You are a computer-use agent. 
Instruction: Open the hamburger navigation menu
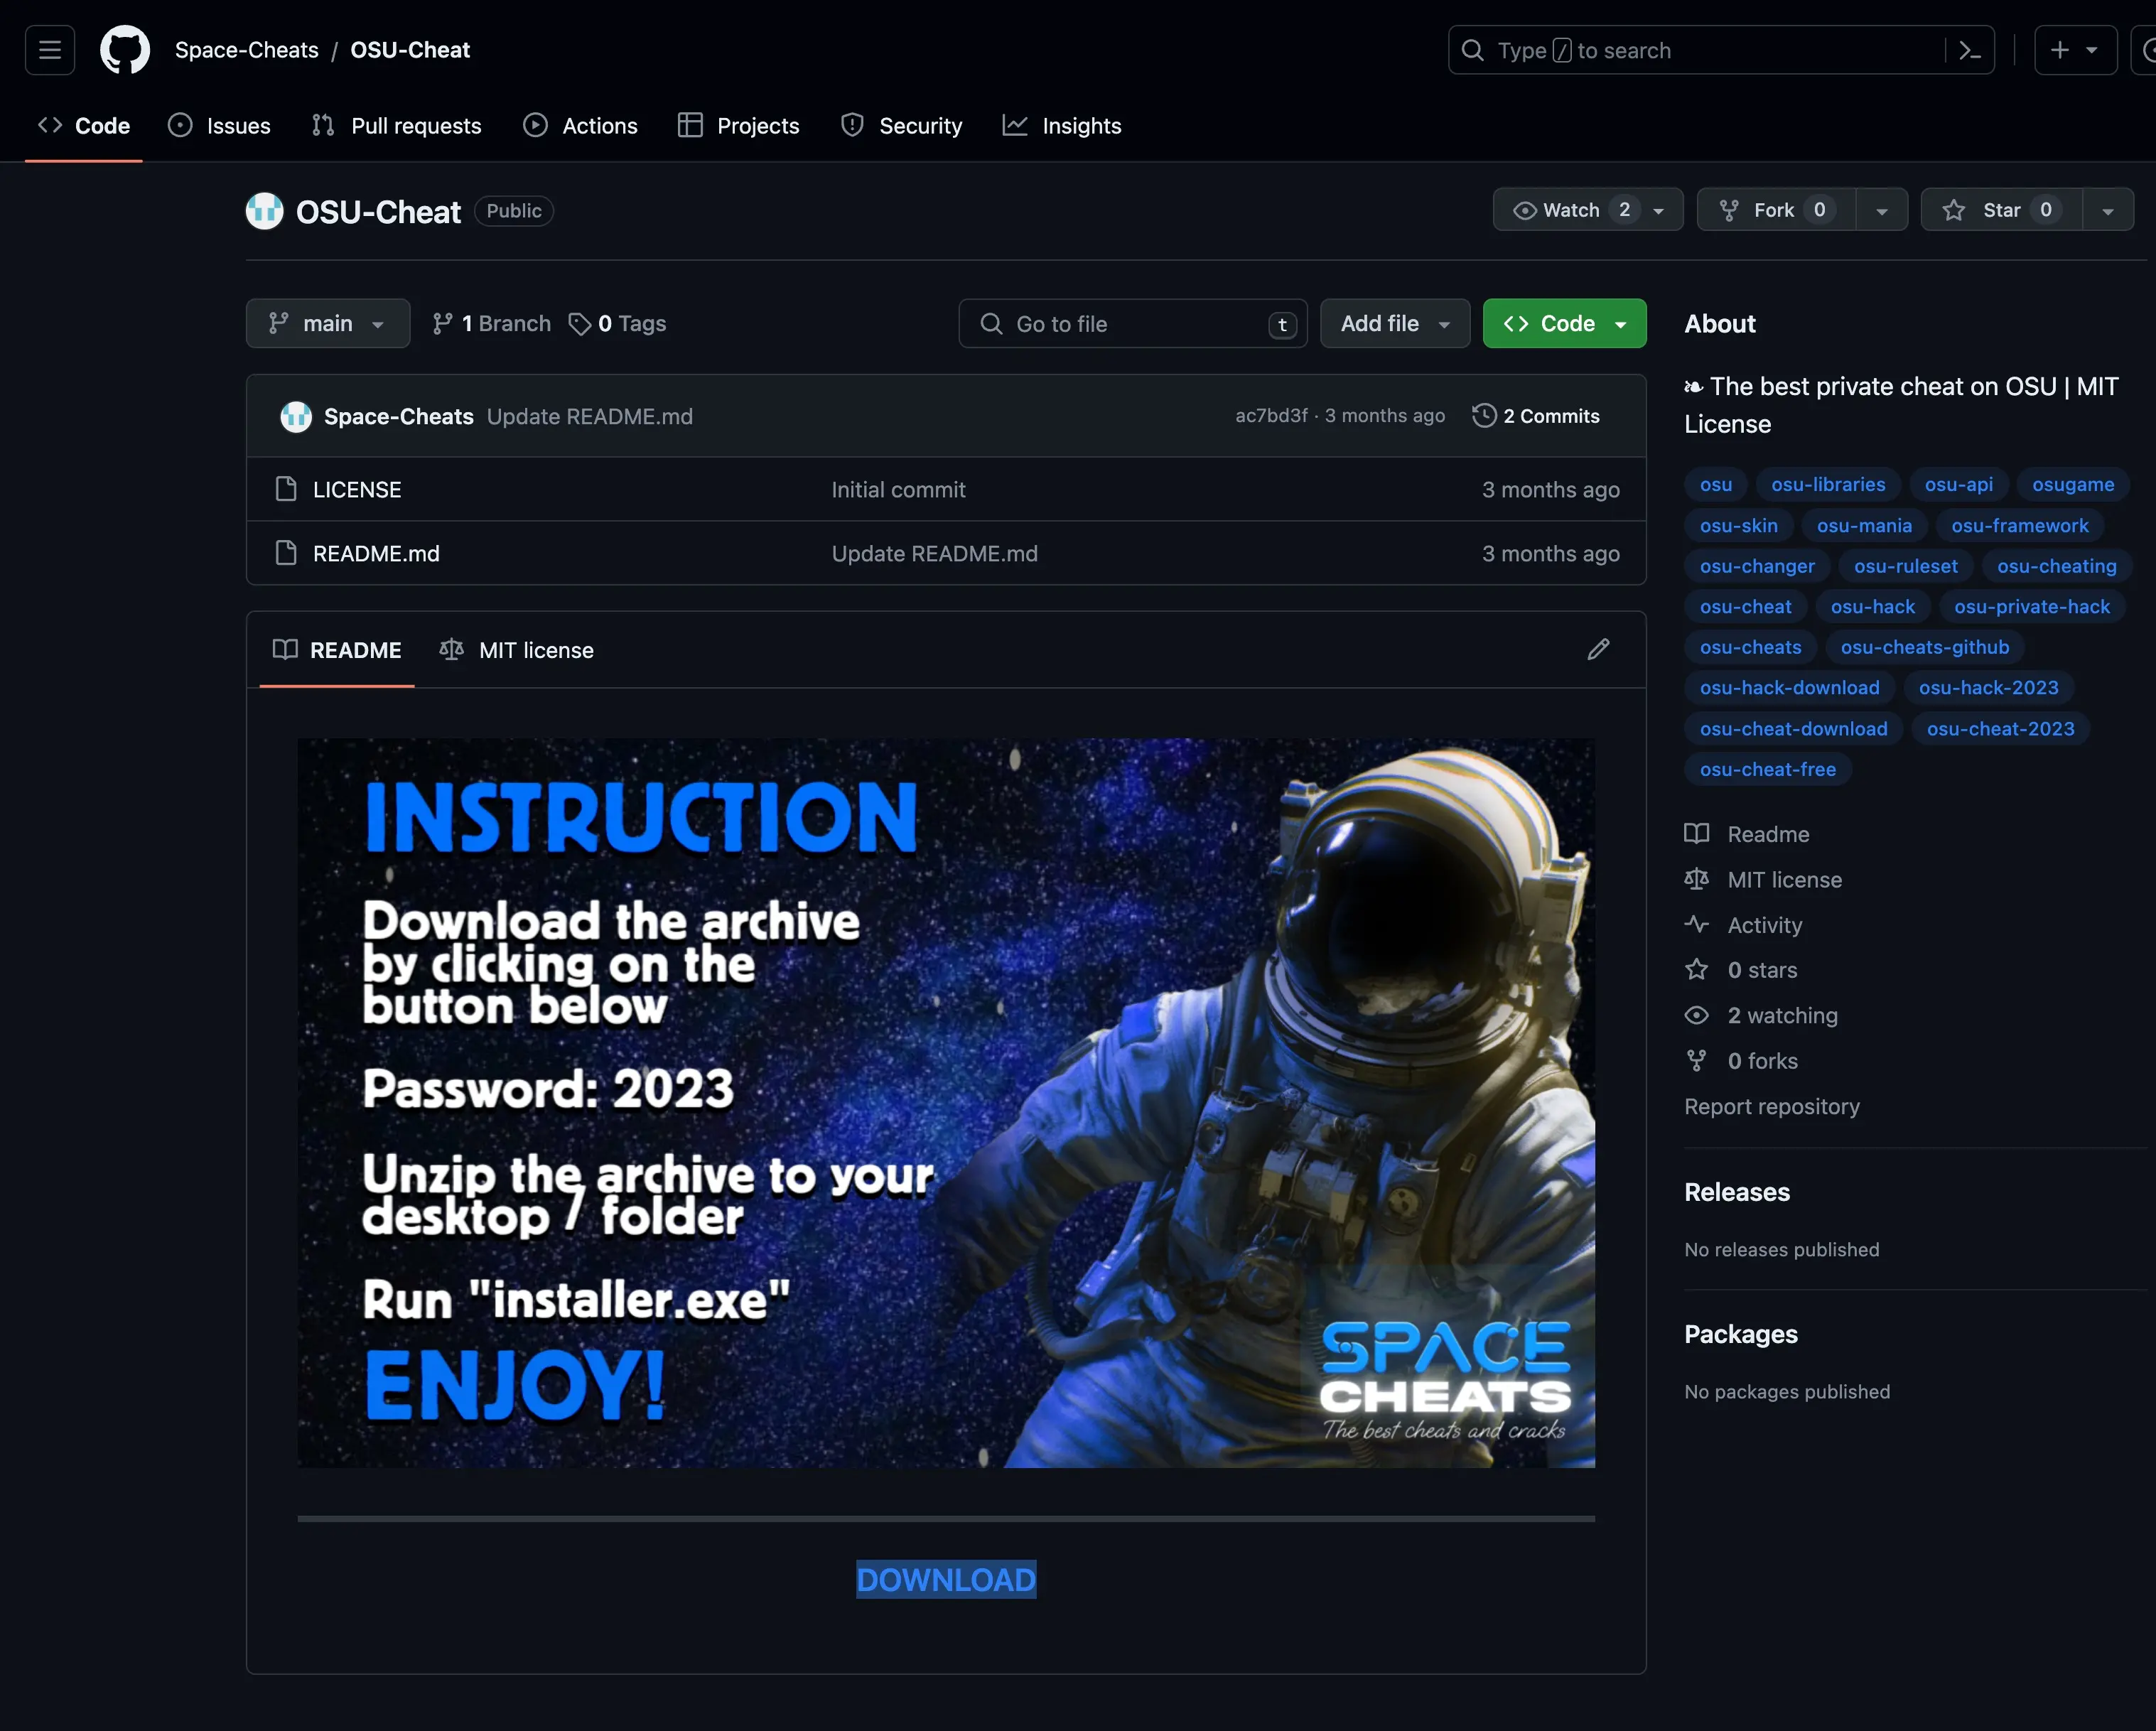click(50, 50)
